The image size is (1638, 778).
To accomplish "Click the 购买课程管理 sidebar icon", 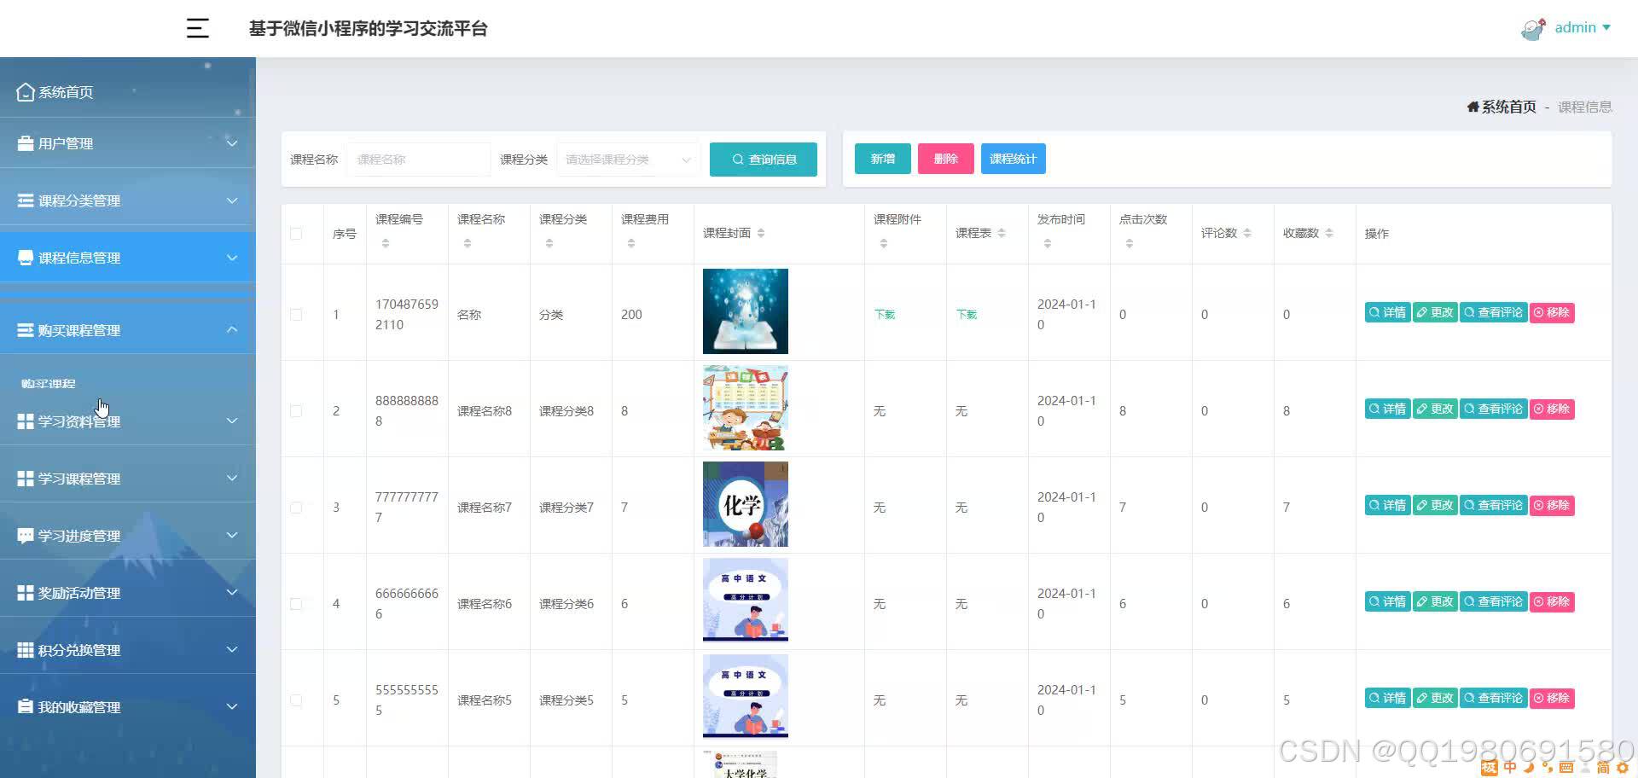I will coord(26,330).
